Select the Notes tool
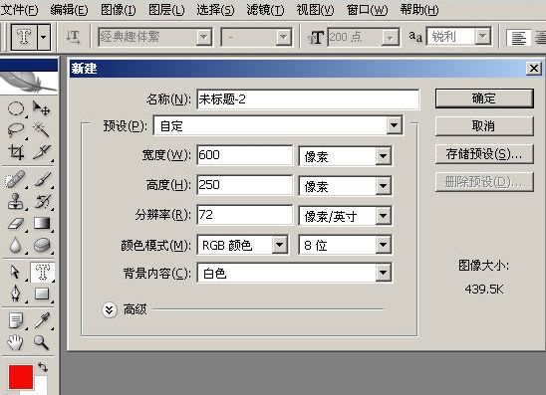The width and height of the screenshot is (546, 395). pyautogui.click(x=16, y=320)
